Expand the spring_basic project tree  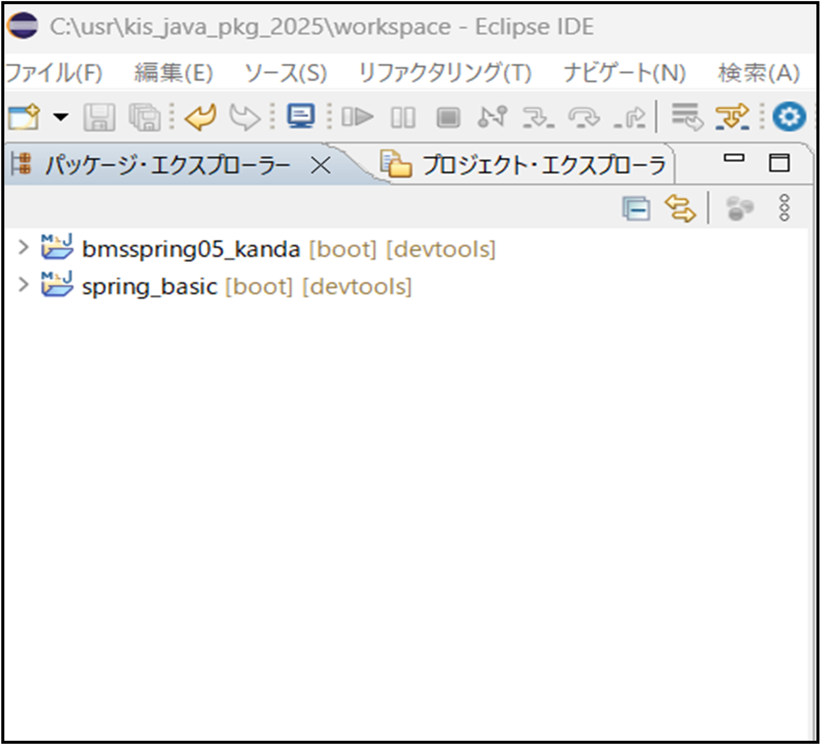click(23, 285)
